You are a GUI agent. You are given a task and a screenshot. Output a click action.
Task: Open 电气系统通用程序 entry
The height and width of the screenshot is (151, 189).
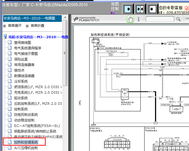[x=28, y=48]
